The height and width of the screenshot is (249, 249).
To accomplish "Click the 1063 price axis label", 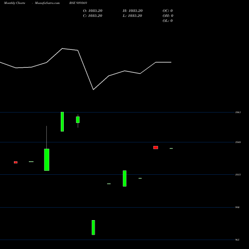I will tap(238, 113).
